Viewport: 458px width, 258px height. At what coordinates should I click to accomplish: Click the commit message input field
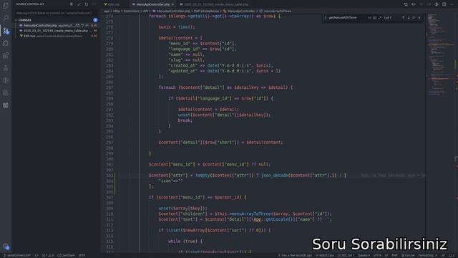pos(56,13)
